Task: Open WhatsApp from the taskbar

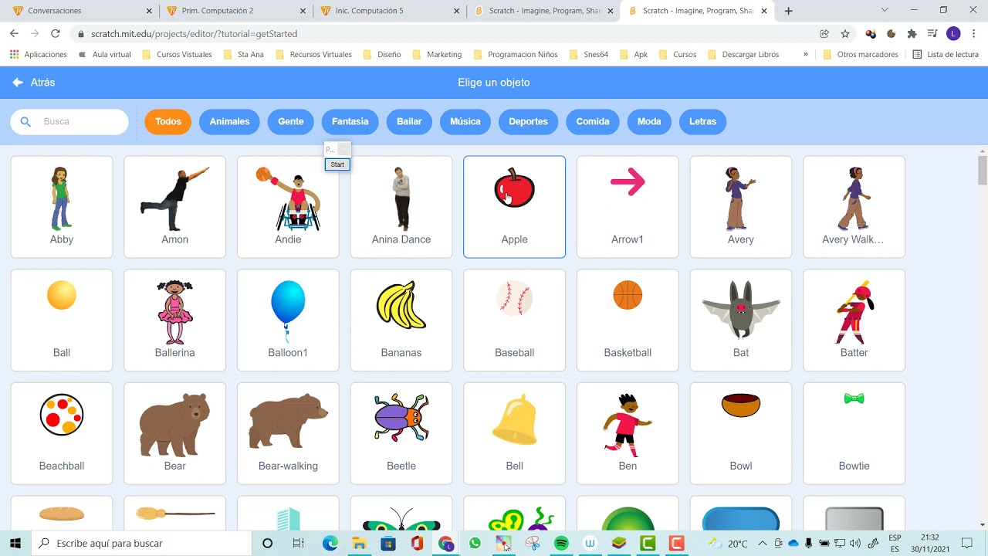Action: tap(475, 544)
